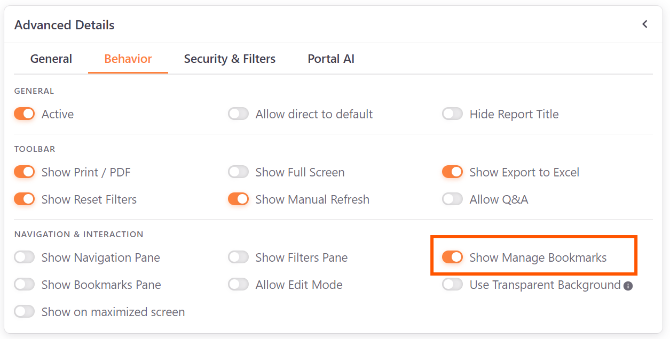Turn off Show Export to Excel
The image size is (670, 339).
[452, 172]
